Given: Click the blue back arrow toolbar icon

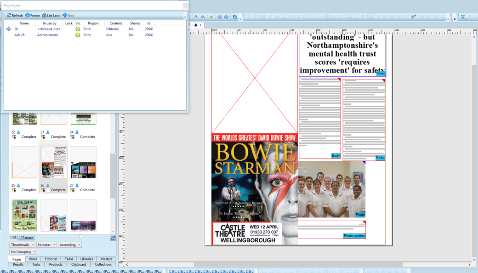Looking at the screenshot, I should coord(220,17).
